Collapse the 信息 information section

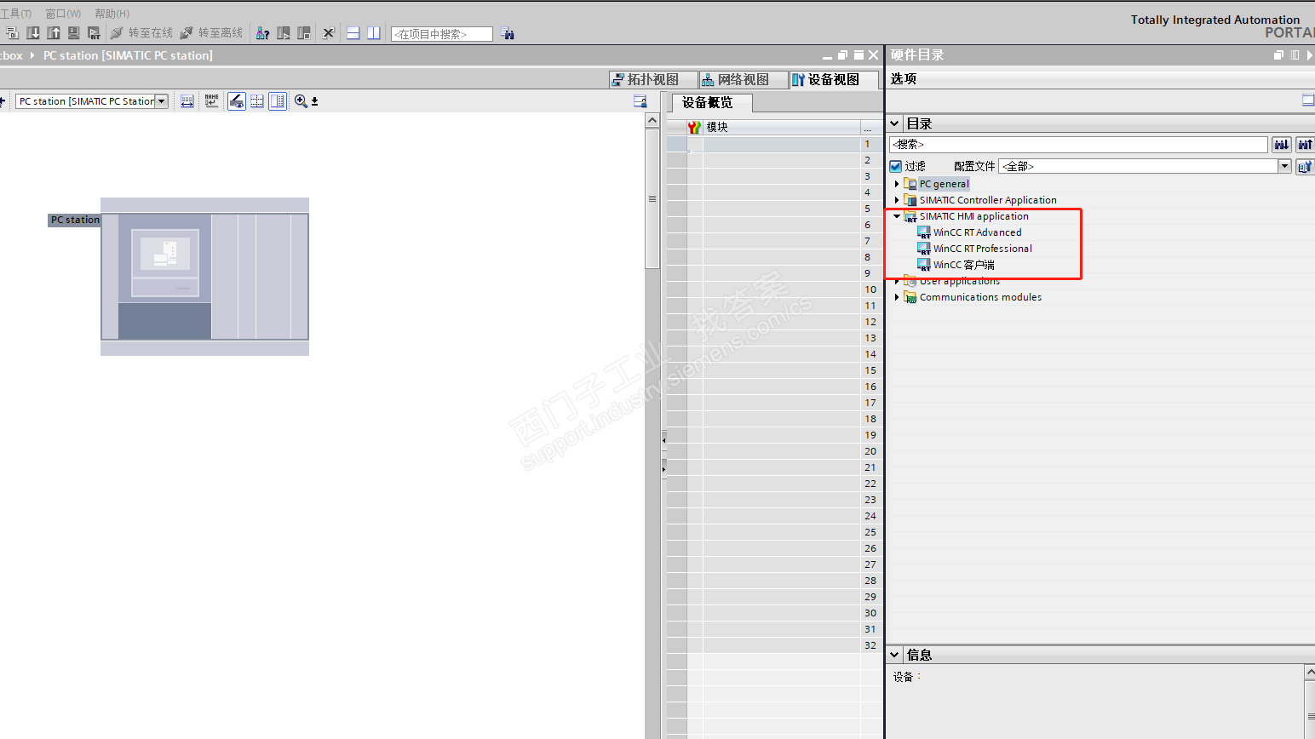click(895, 655)
